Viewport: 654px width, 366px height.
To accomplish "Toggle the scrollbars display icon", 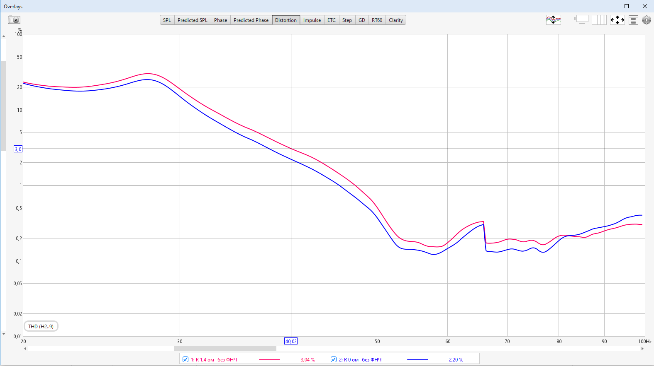I will (581, 20).
